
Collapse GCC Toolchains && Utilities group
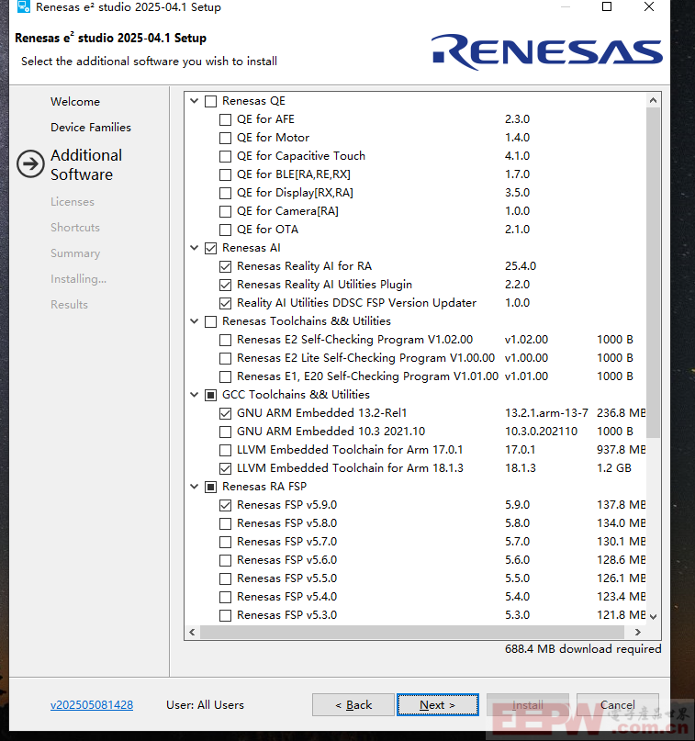[194, 395]
